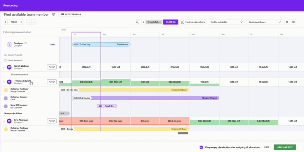Go to next period with right arrow
The image size is (304, 152).
coord(22,22)
